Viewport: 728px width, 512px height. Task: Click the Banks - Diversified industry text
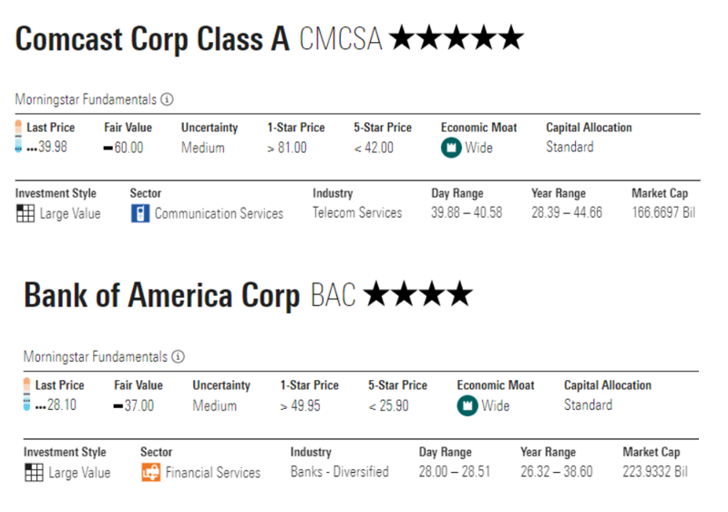coord(339,472)
